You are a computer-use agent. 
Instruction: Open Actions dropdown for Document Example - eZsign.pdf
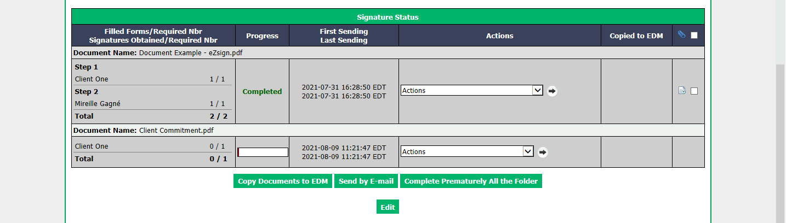(x=472, y=91)
